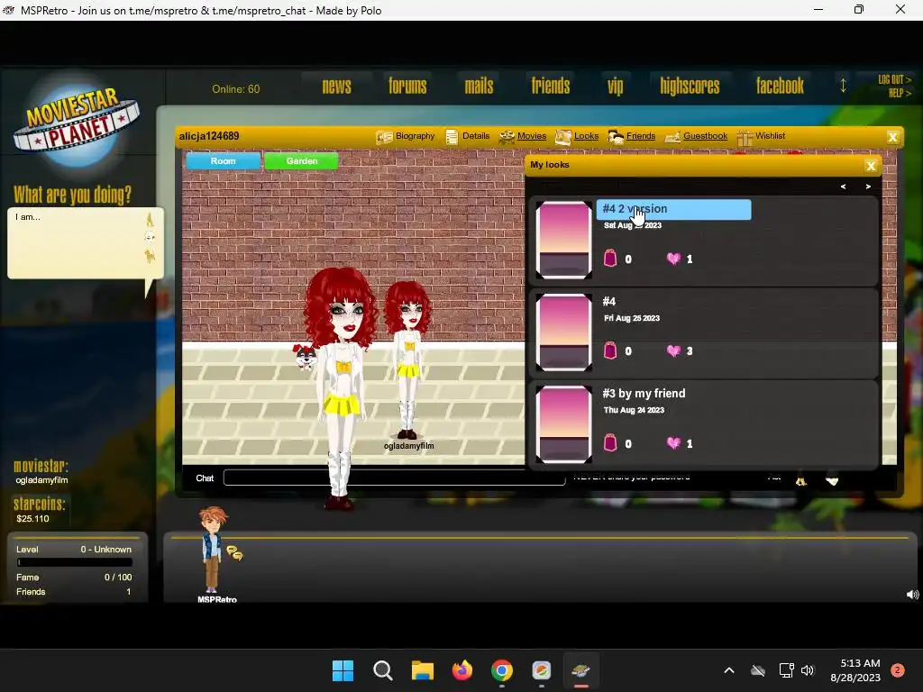Screen dimensions: 923x692
Task: Open the facebook link in top navigation
Action: (780, 86)
